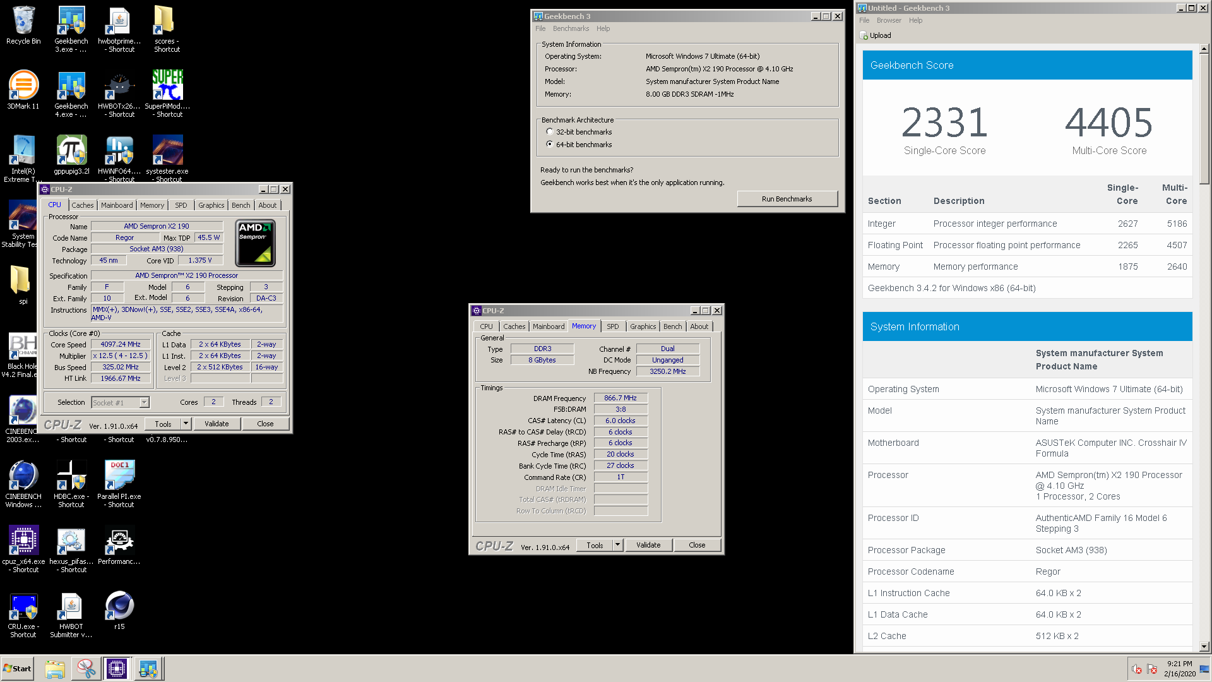
Task: Click the Geekbench results vertical scrollbar thumb
Action: [x=1204, y=118]
